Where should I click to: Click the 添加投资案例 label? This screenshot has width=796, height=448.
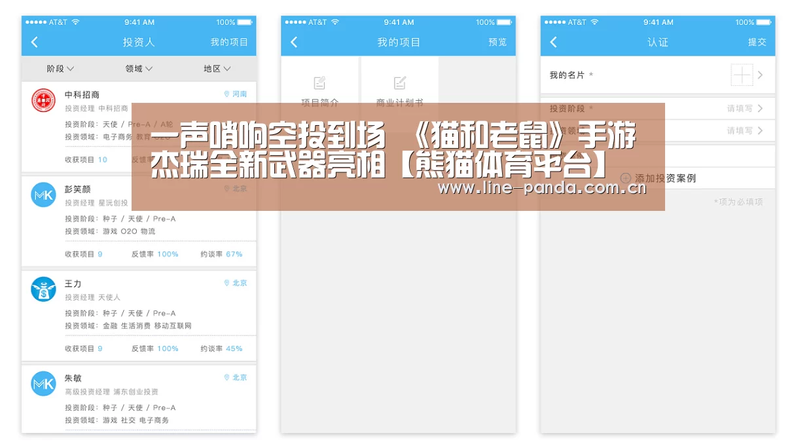665,178
